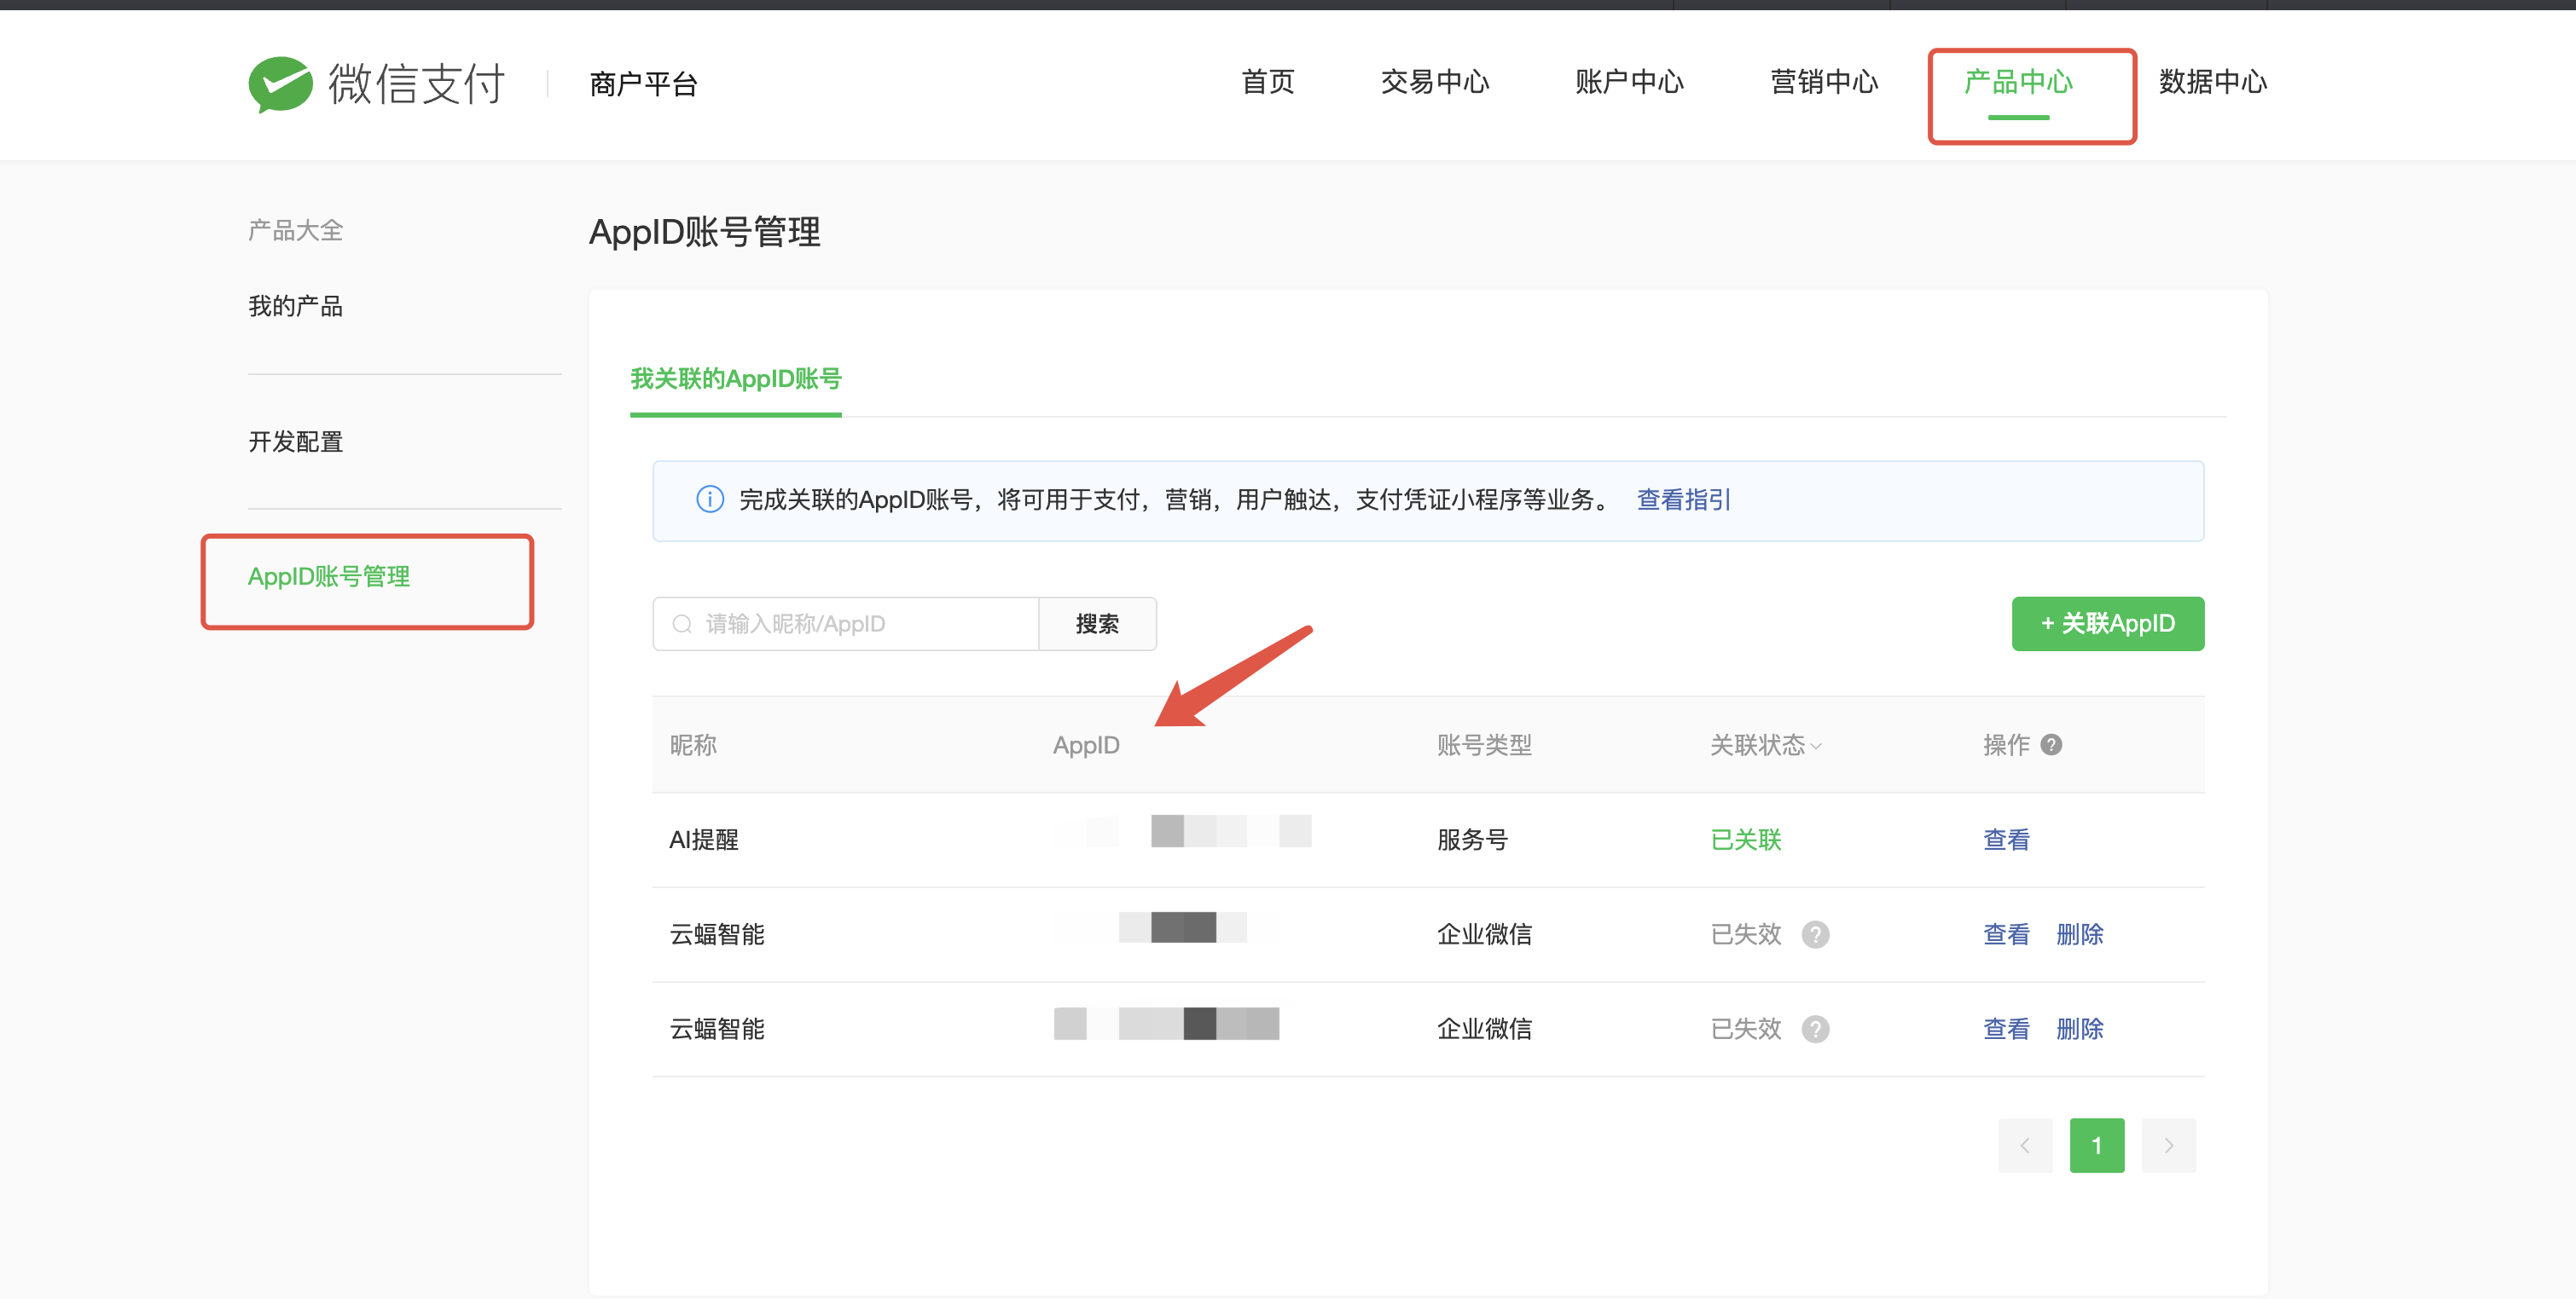Click the 搜索 button

pyautogui.click(x=1097, y=625)
